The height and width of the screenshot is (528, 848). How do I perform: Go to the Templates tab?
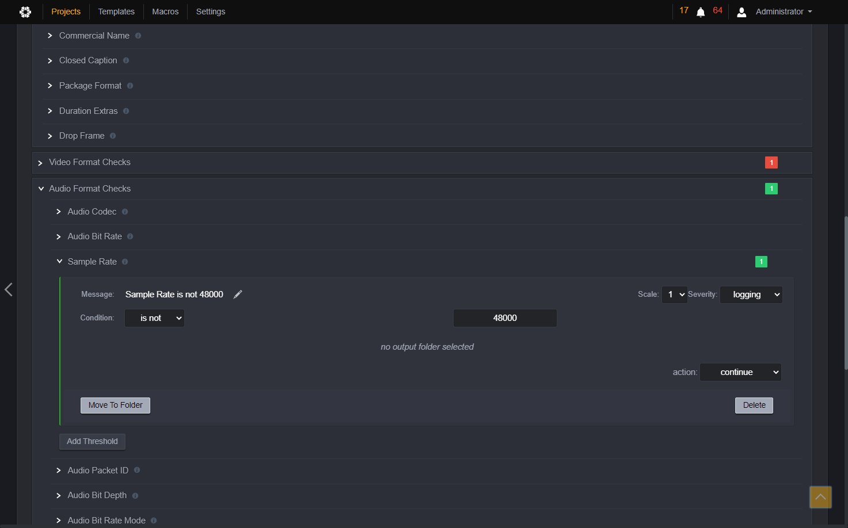116,12
